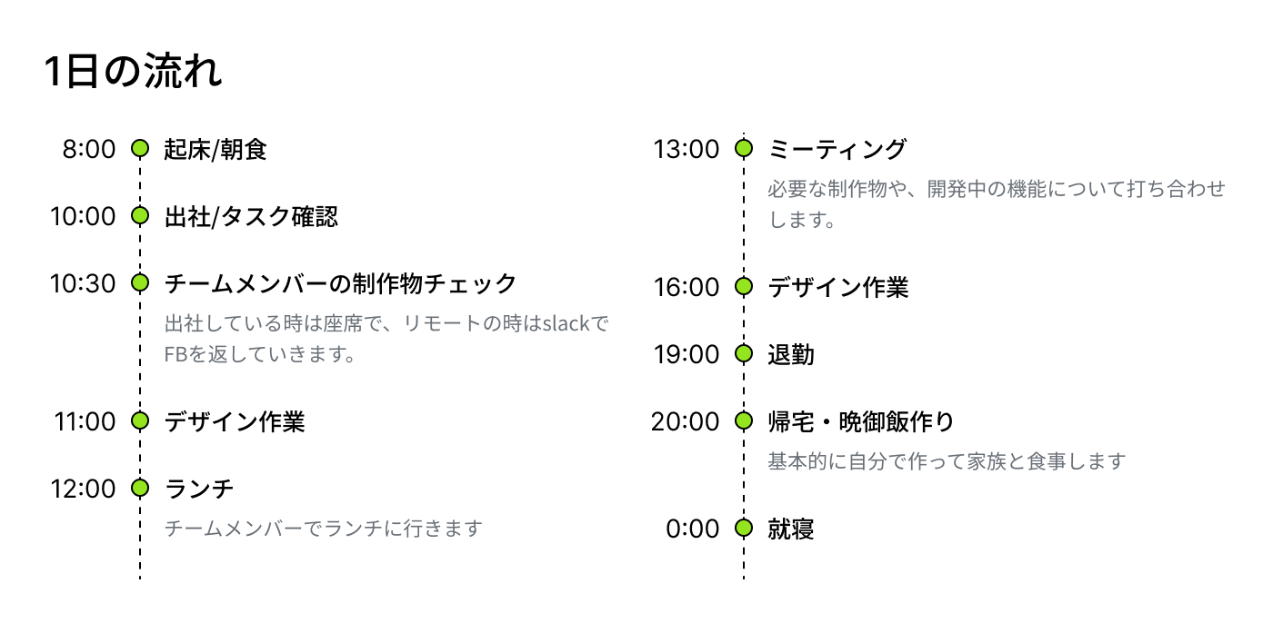Screen dimensions: 1273x623
Task: Select the 12:00 ランチ marker dot
Action: point(140,488)
